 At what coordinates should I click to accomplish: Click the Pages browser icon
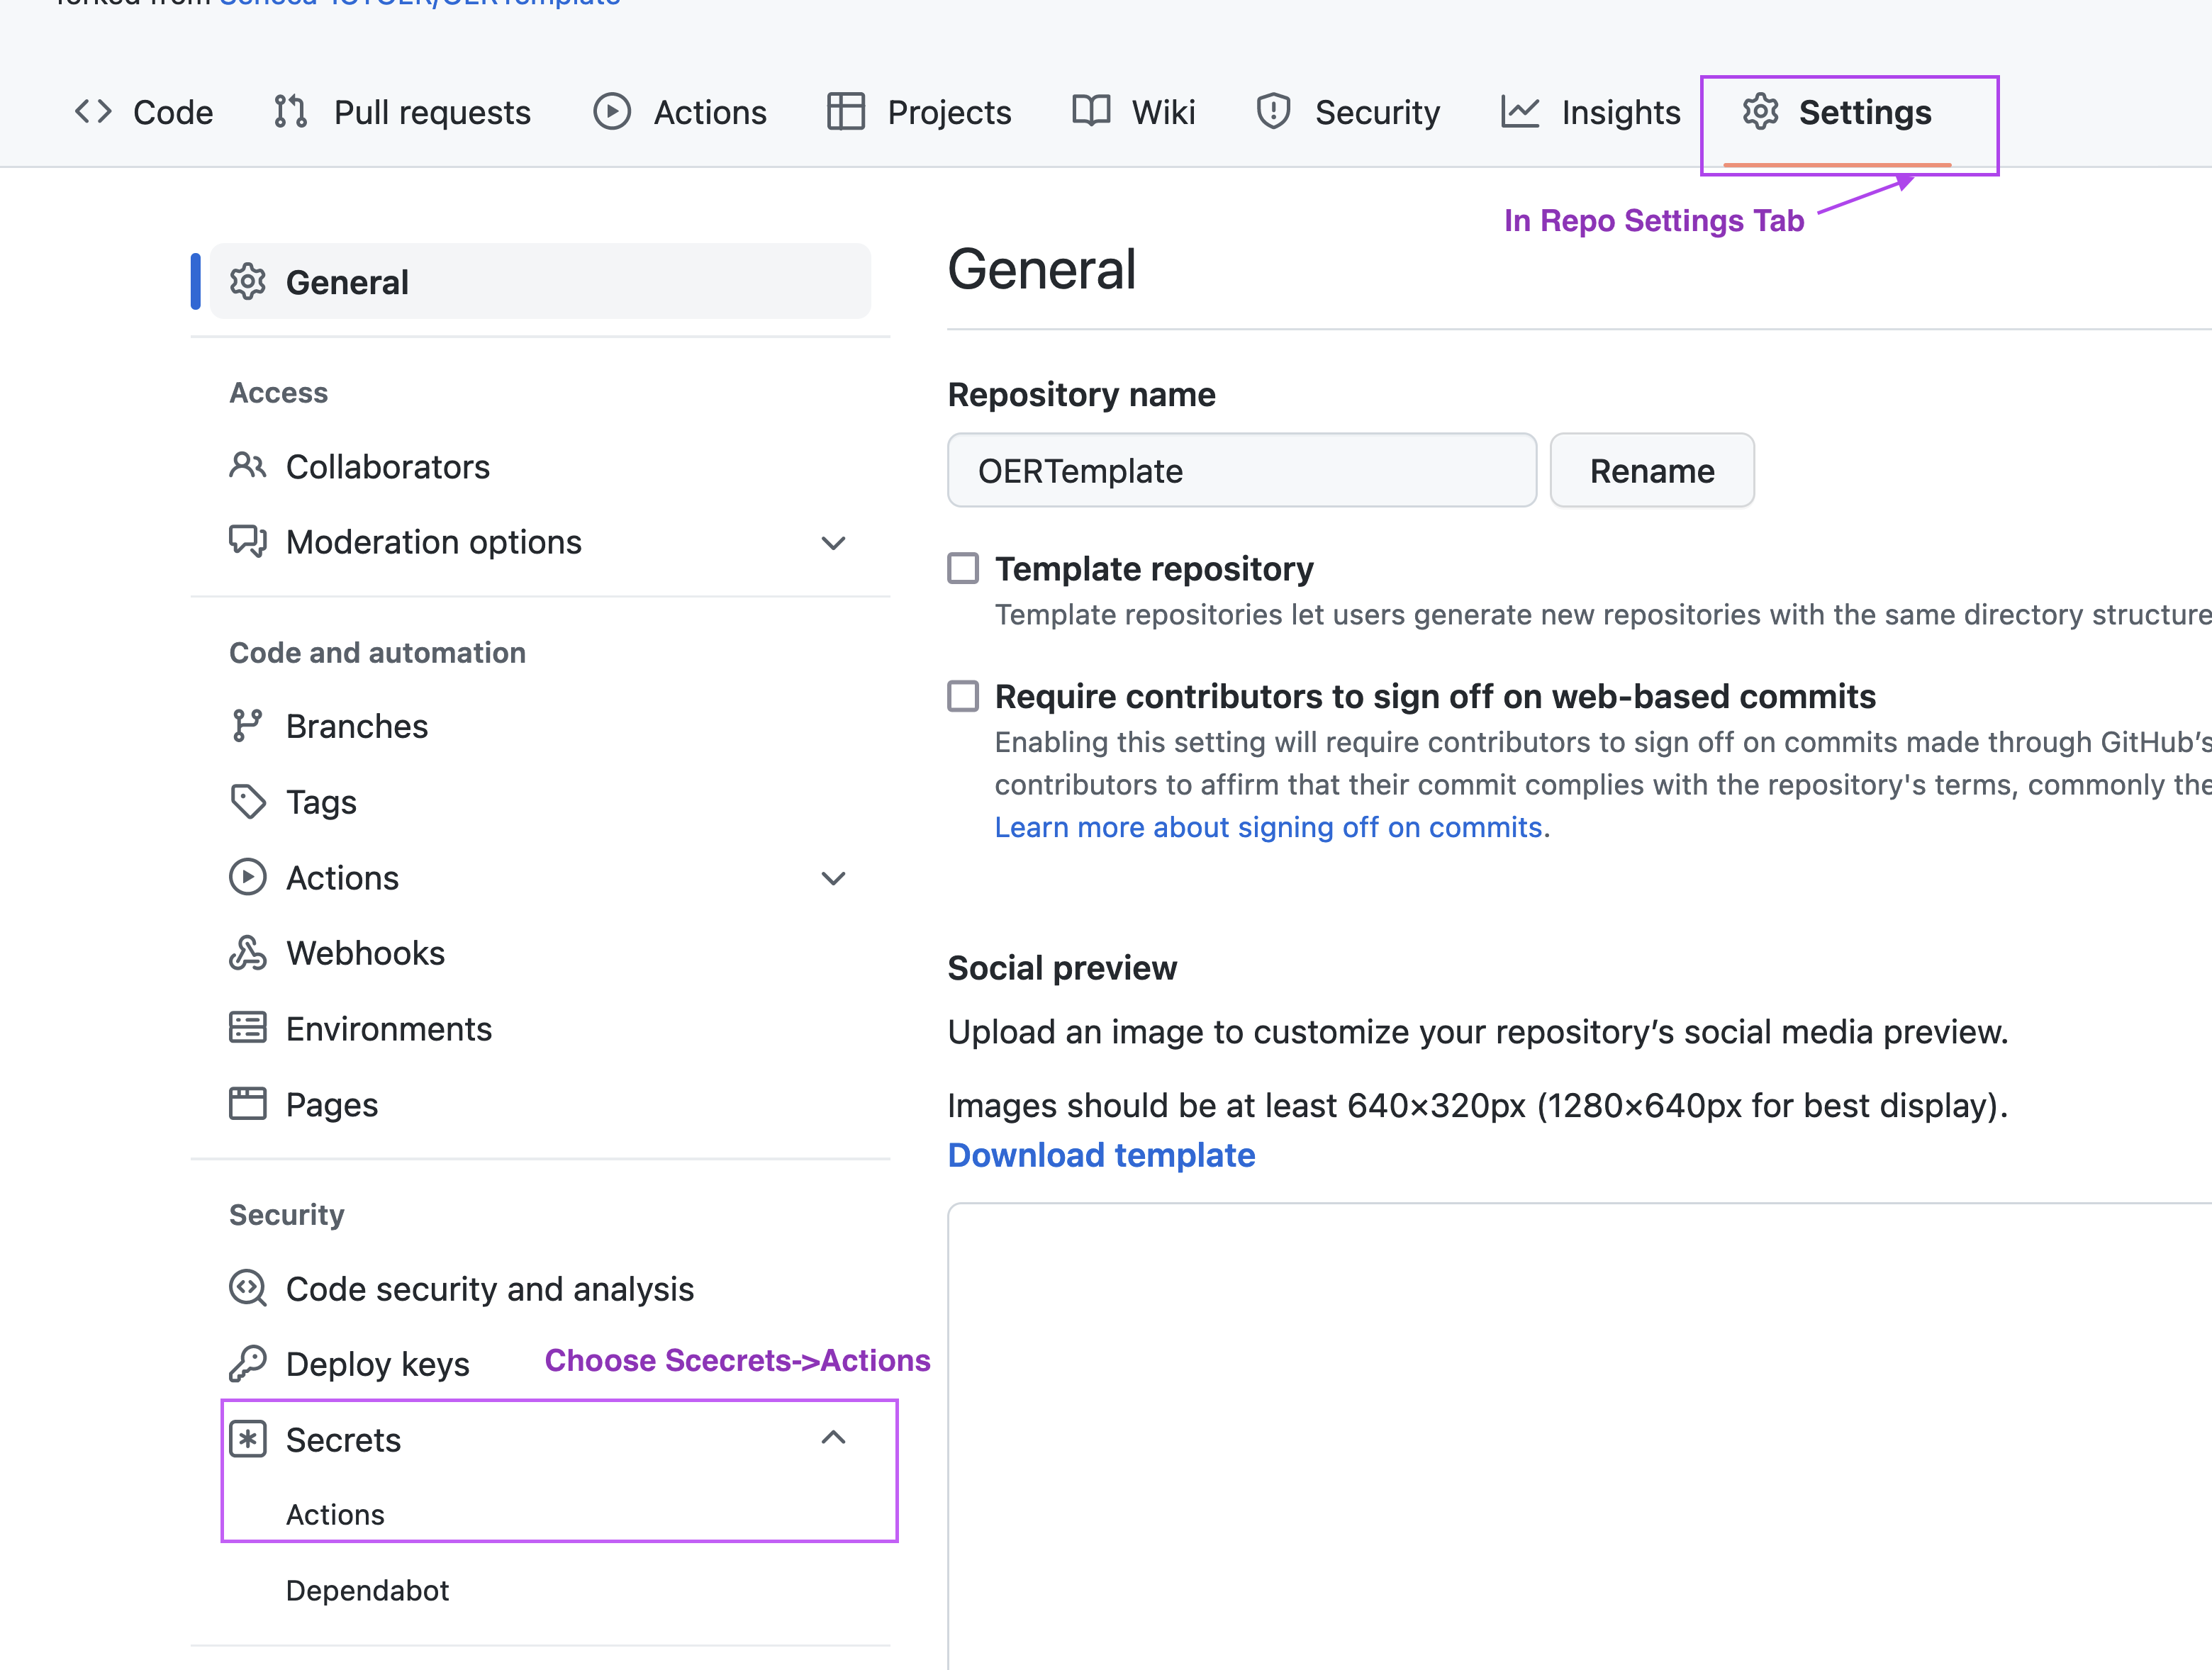tap(247, 1104)
